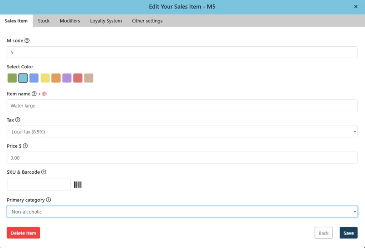Choose the purple color swatch
Viewport: 365px width, 248px height.
pyautogui.click(x=67, y=78)
